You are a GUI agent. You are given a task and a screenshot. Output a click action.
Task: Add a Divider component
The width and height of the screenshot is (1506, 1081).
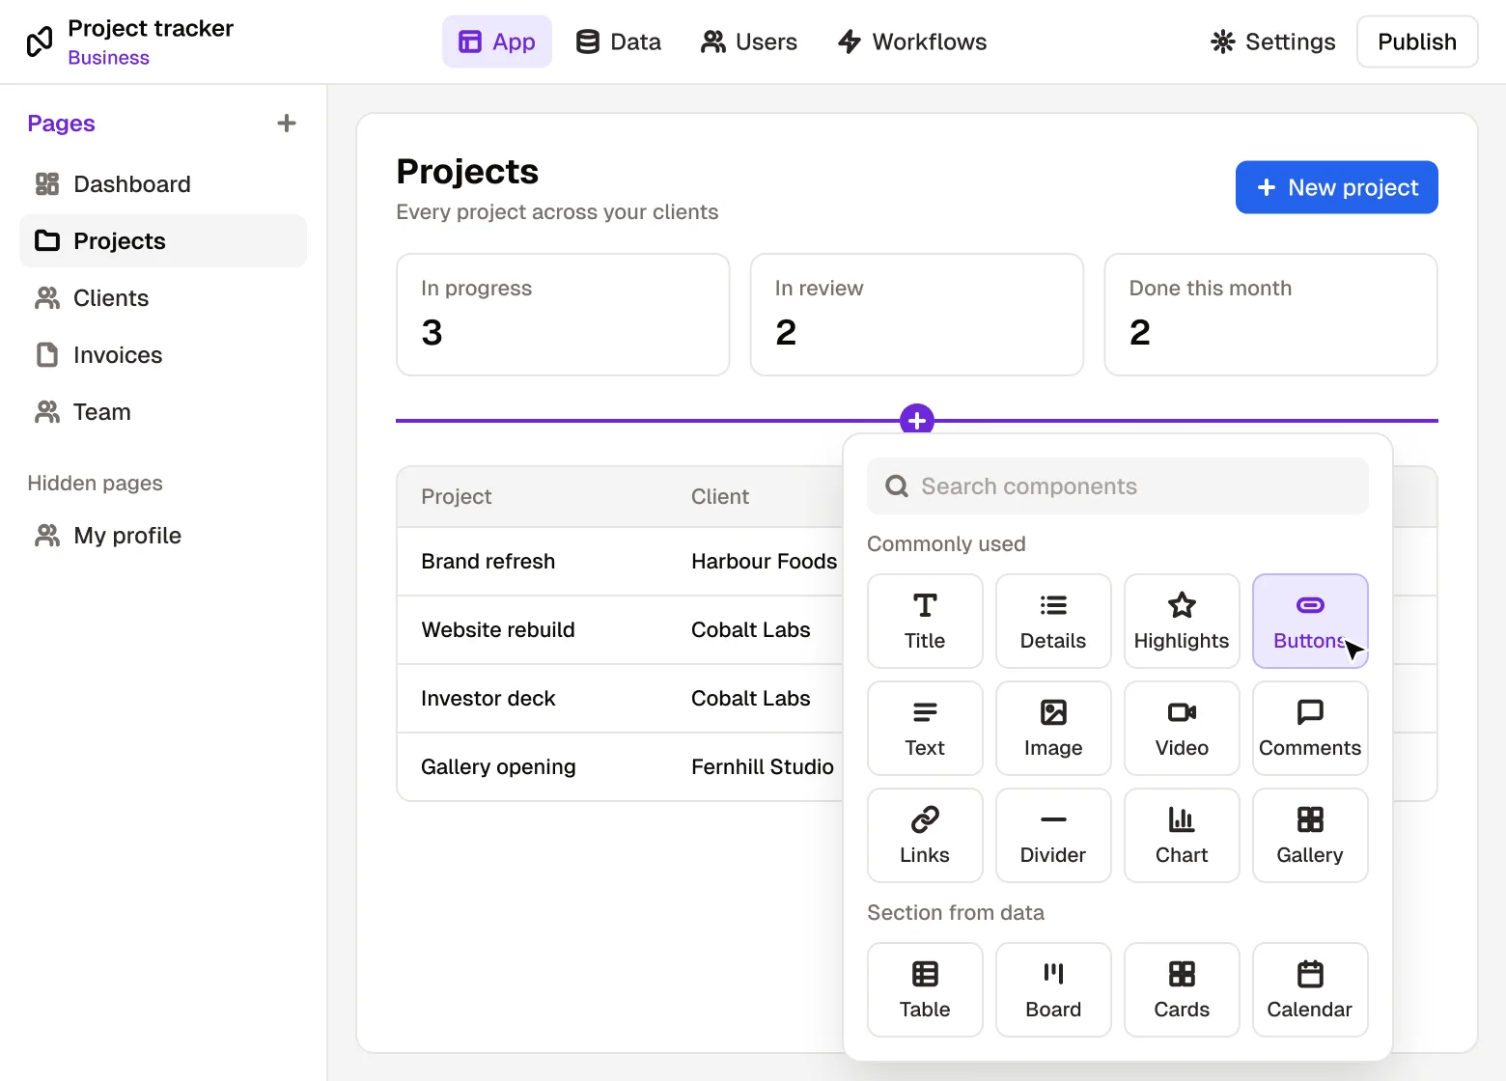(1053, 835)
